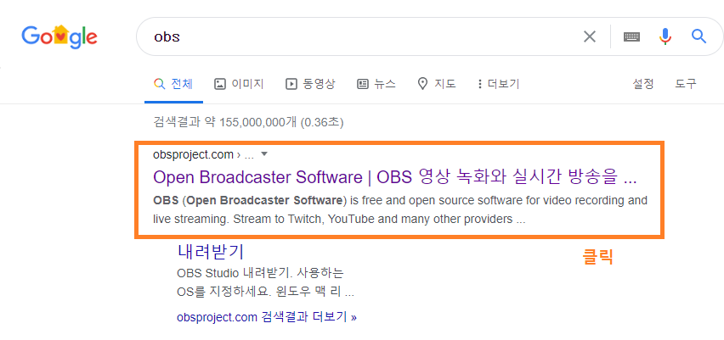Image resolution: width=724 pixels, height=340 pixels.
Task: Open the 뉴스 tab
Action: (x=376, y=84)
